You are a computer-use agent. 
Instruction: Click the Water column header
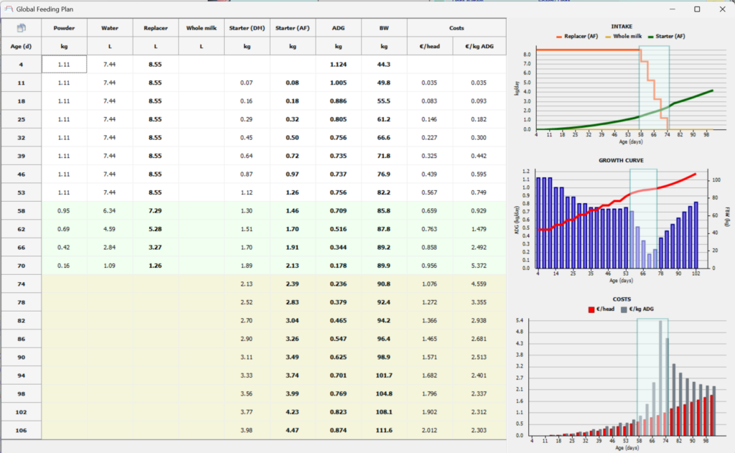(110, 28)
